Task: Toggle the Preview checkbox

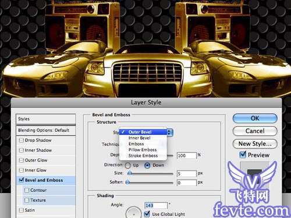Action: click(243, 155)
